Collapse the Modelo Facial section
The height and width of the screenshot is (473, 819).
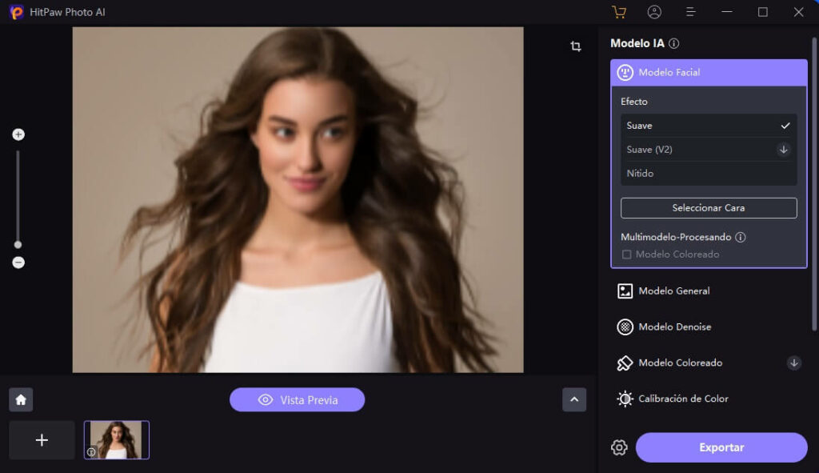pos(708,72)
